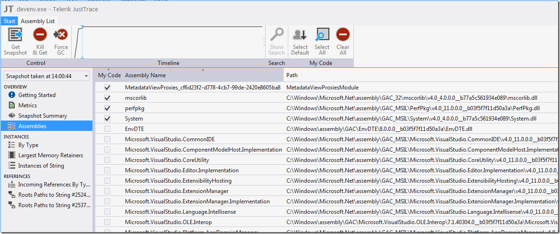Click the Path column header
Viewport: 560px width, 234px height.
(x=421, y=75)
